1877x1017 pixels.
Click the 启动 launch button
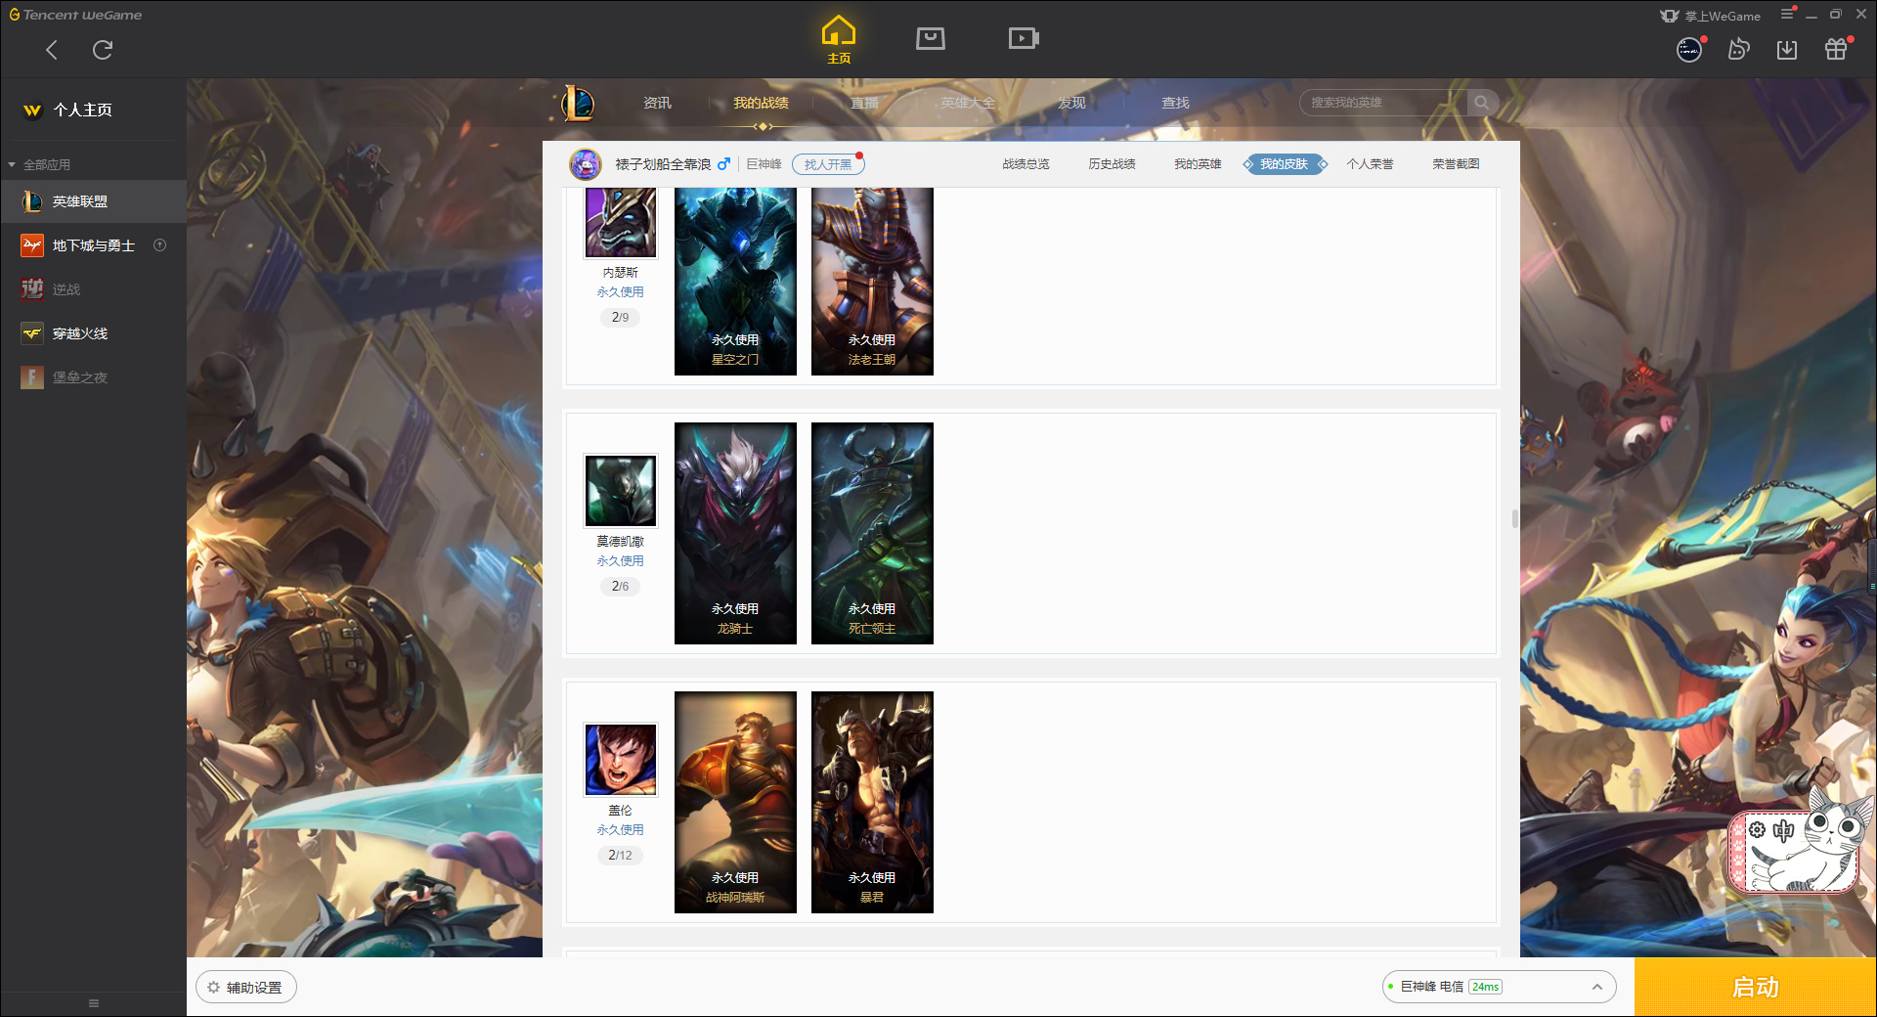click(1756, 988)
